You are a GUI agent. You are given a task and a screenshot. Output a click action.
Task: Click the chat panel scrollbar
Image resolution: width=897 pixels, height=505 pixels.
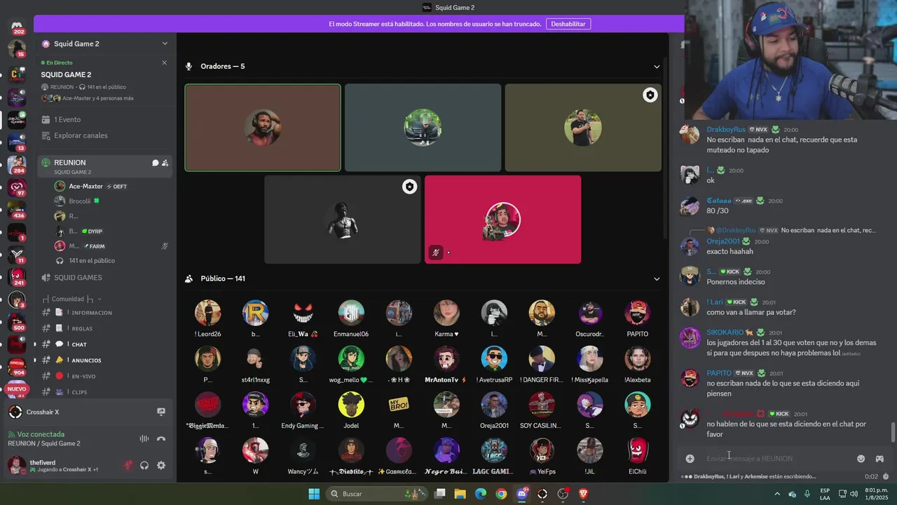click(893, 433)
